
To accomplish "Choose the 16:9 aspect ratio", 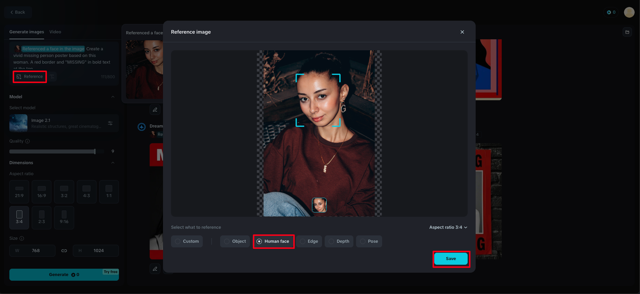I will [42, 192].
